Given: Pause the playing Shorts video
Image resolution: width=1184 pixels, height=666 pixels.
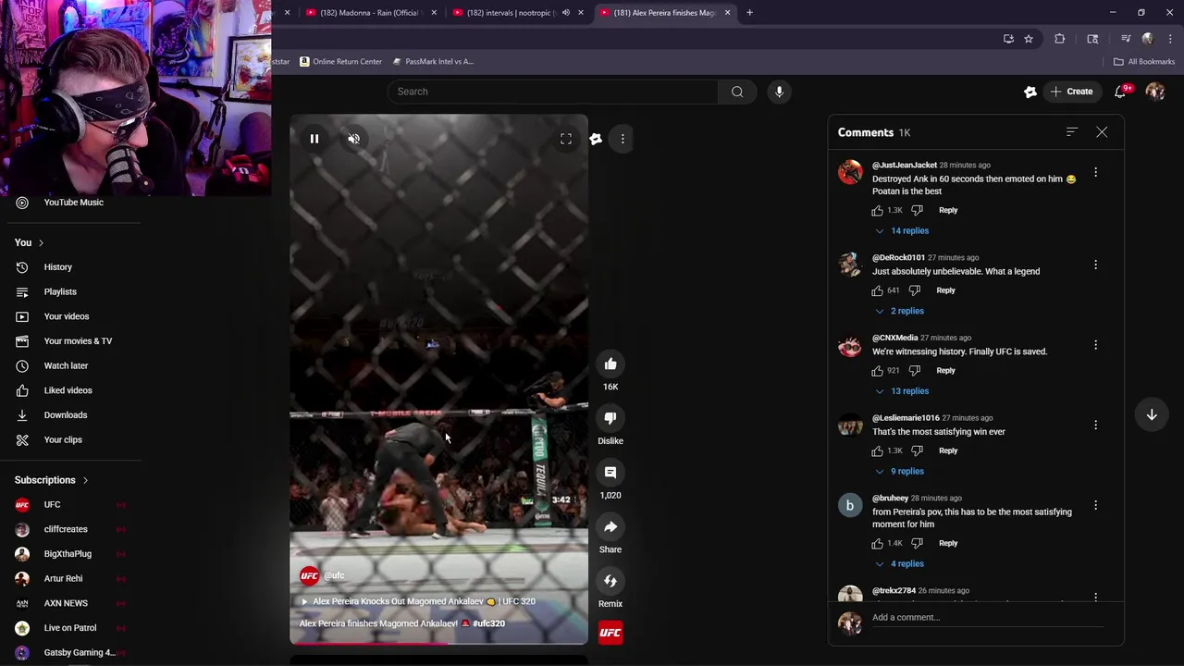Looking at the screenshot, I should click(314, 139).
